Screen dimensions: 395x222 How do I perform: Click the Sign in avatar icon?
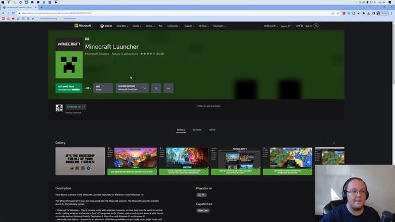tap(316, 26)
